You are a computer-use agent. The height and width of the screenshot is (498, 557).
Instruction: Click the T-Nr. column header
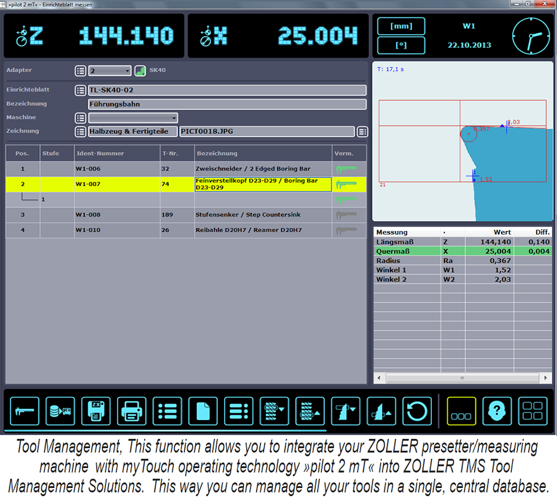177,154
